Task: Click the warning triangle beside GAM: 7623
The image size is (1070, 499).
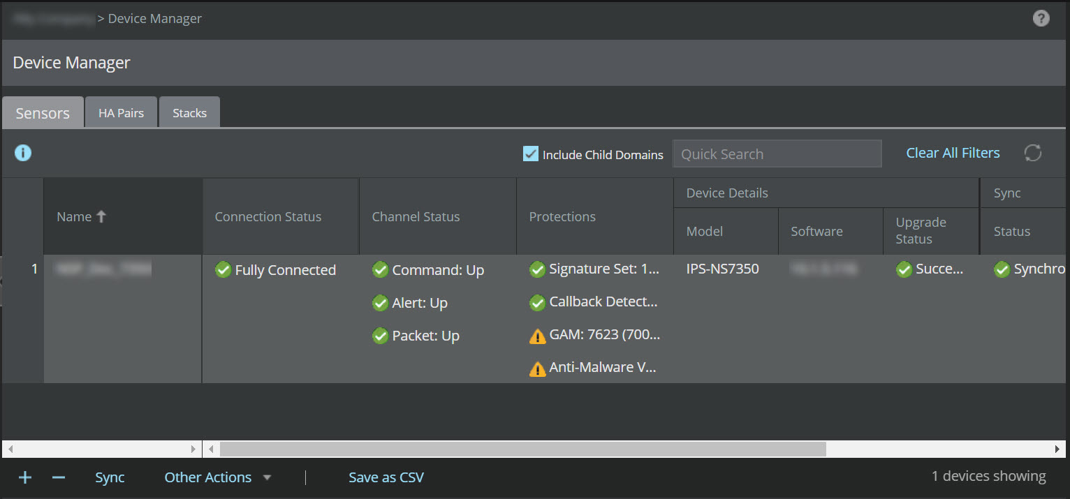Action: [537, 336]
